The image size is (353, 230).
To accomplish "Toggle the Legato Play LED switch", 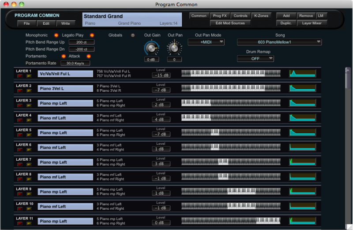I will (x=92, y=35).
